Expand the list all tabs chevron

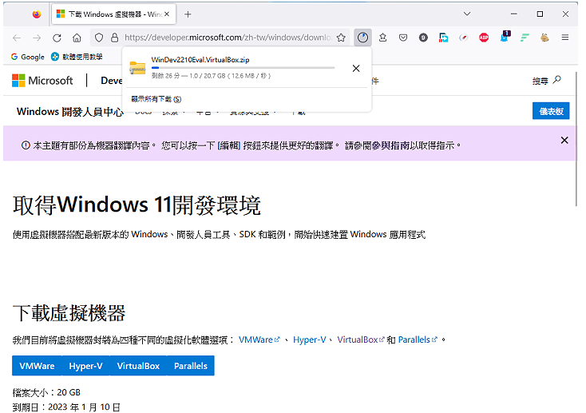(467, 14)
